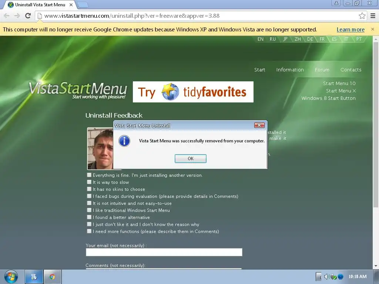Click the page vertical scrollbar thumb
Viewport: 379px width, 284px height.
(x=376, y=124)
